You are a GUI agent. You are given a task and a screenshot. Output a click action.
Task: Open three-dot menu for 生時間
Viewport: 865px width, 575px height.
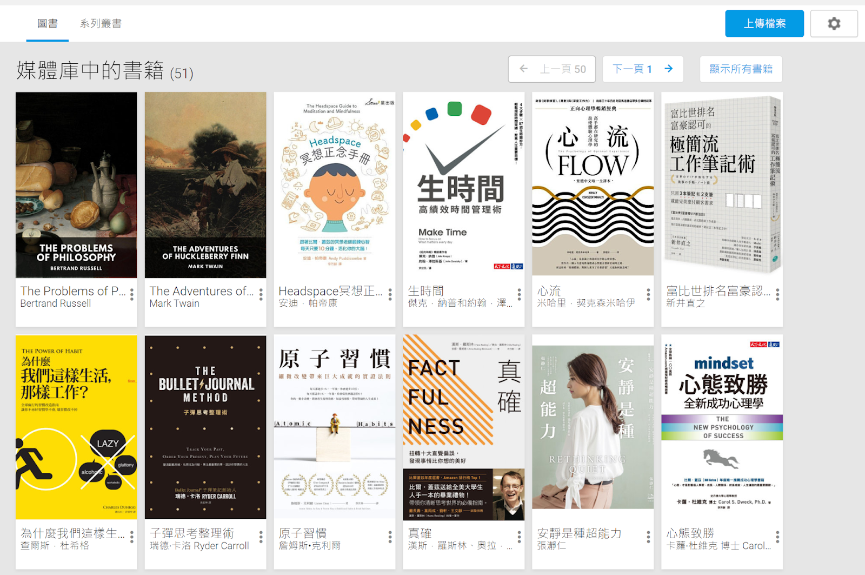click(x=519, y=294)
